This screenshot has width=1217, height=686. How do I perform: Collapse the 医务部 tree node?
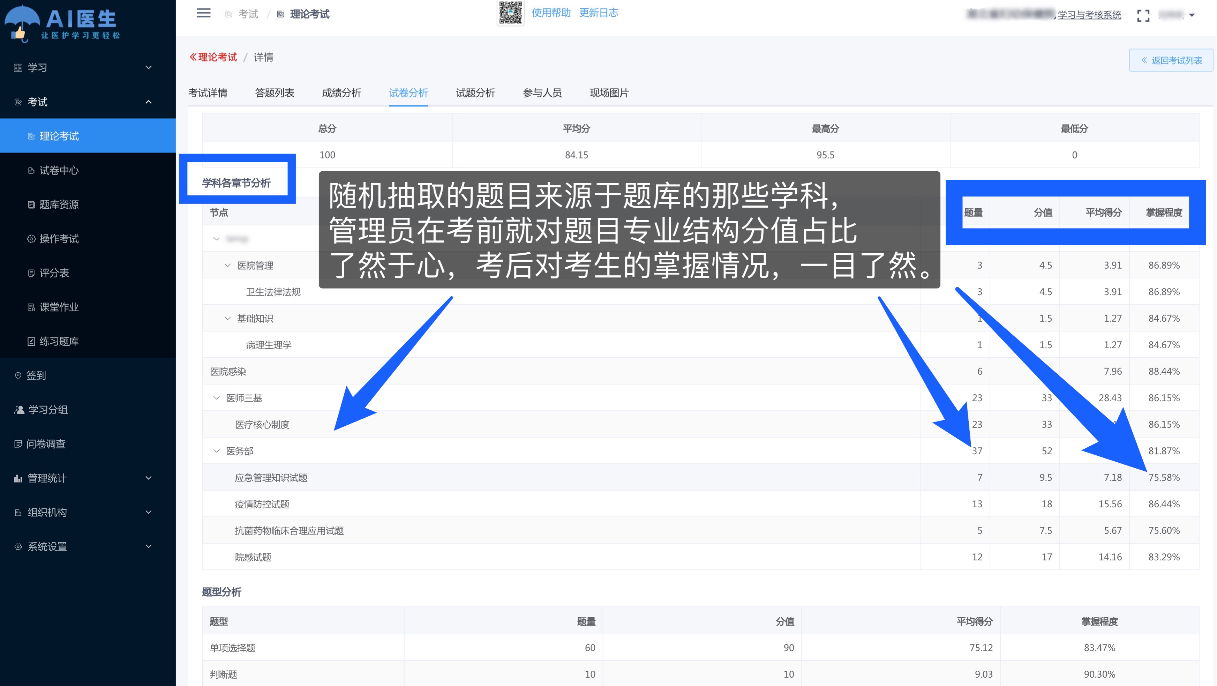pyautogui.click(x=216, y=451)
